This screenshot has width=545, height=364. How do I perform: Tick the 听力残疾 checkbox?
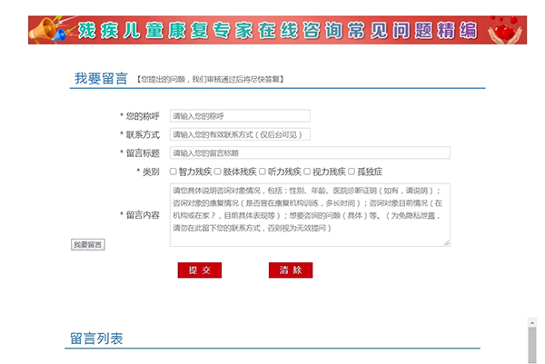pos(263,171)
